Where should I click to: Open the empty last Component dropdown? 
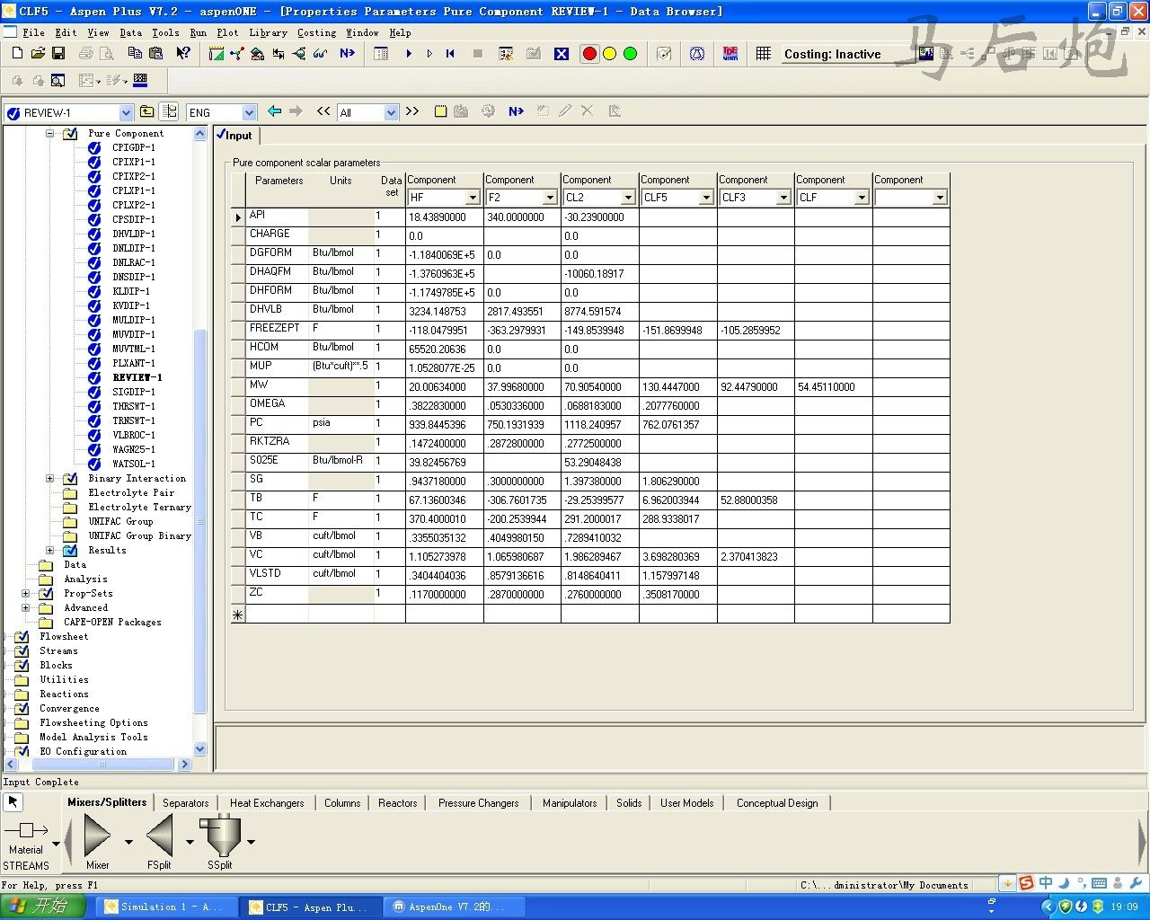point(940,198)
